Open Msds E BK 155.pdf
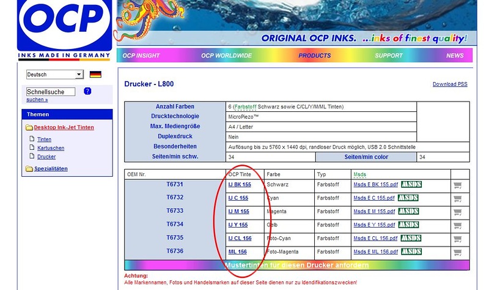 [376, 185]
